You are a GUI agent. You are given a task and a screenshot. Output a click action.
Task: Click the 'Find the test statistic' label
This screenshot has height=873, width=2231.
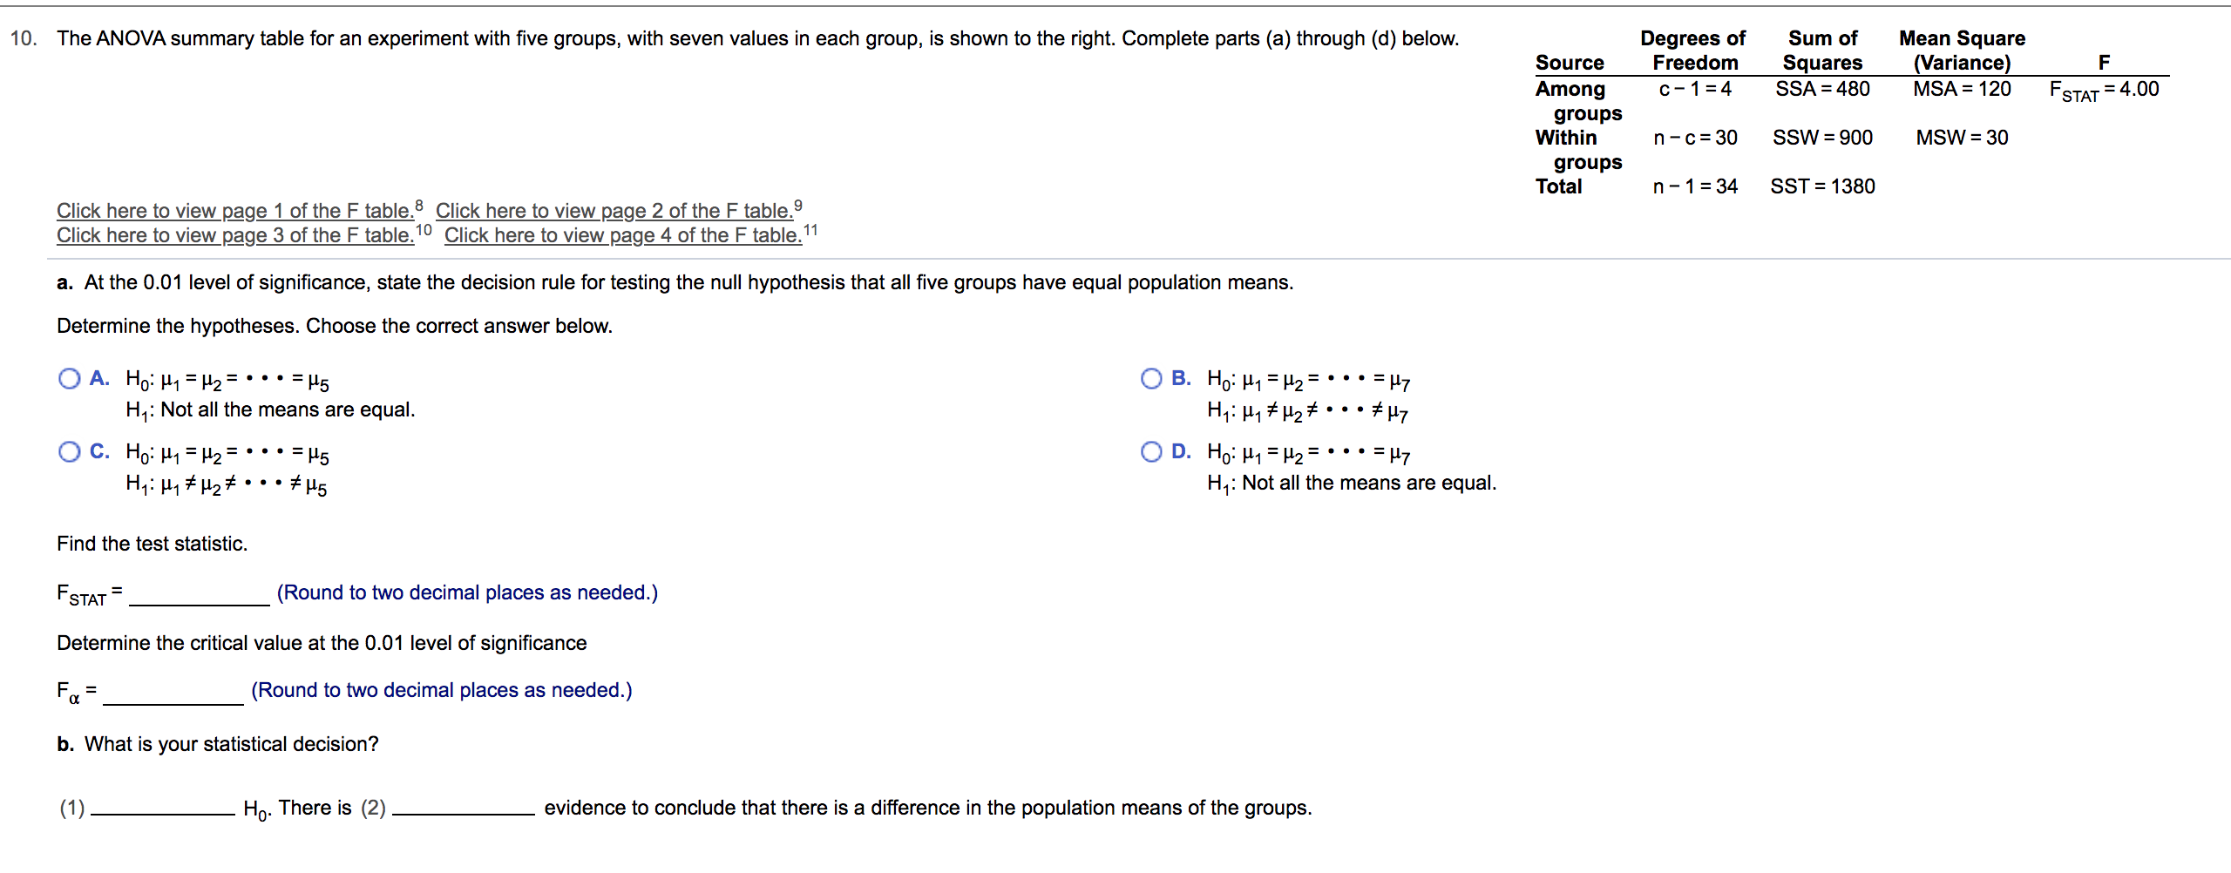(x=152, y=544)
